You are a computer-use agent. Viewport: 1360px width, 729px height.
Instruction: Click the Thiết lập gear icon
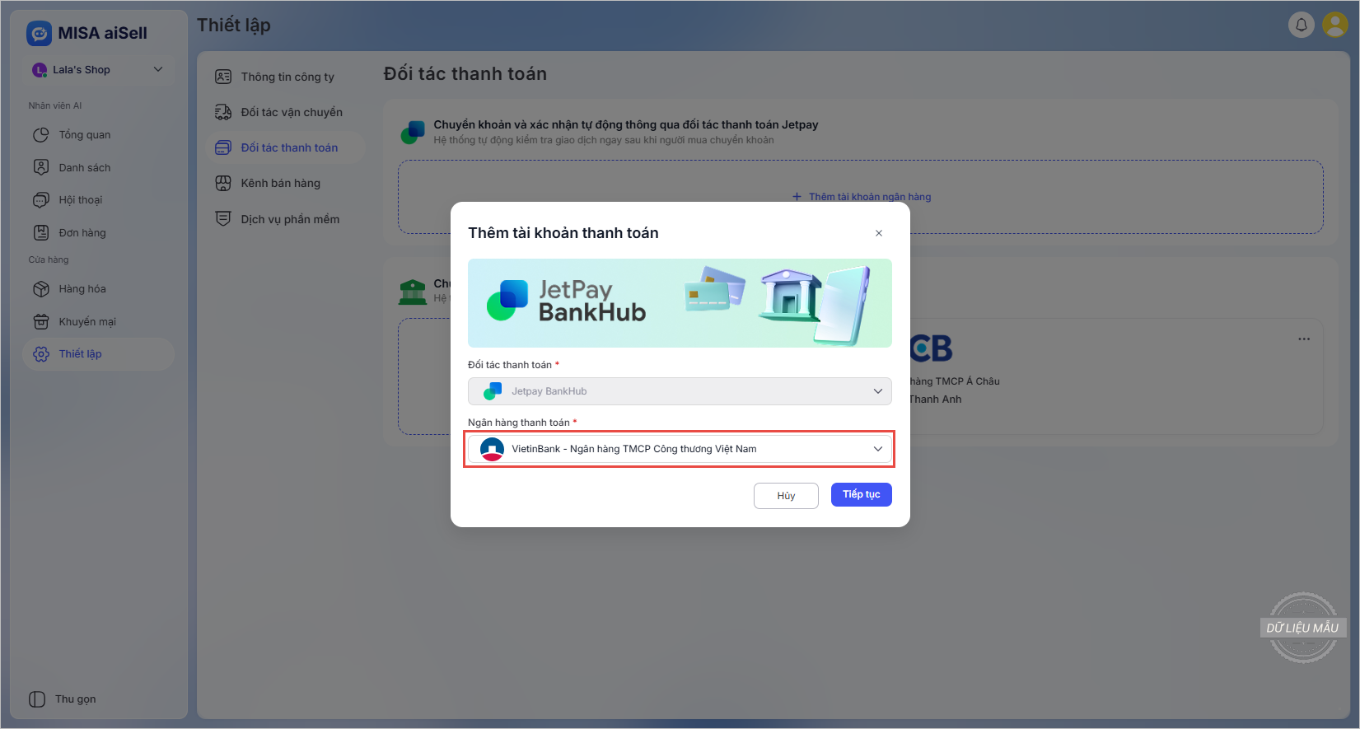[41, 354]
